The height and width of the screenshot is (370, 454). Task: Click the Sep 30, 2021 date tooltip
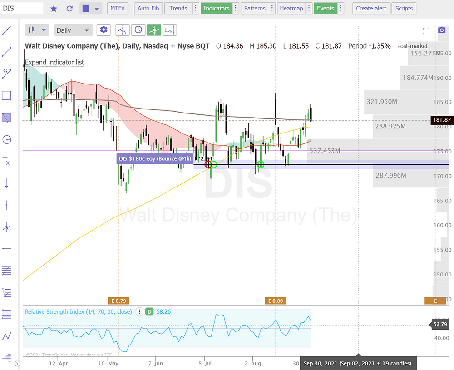(x=358, y=363)
